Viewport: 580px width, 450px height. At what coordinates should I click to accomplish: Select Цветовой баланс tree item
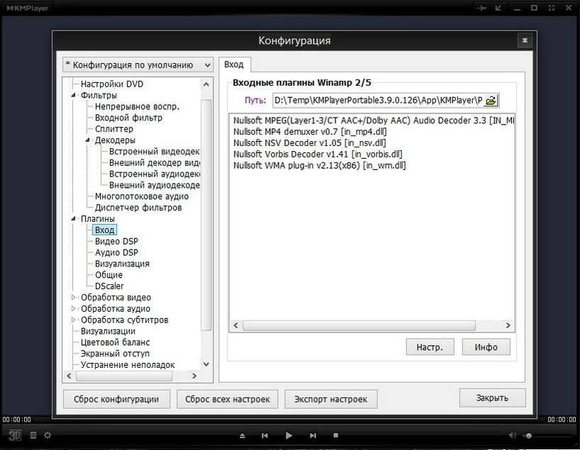pyautogui.click(x=115, y=342)
